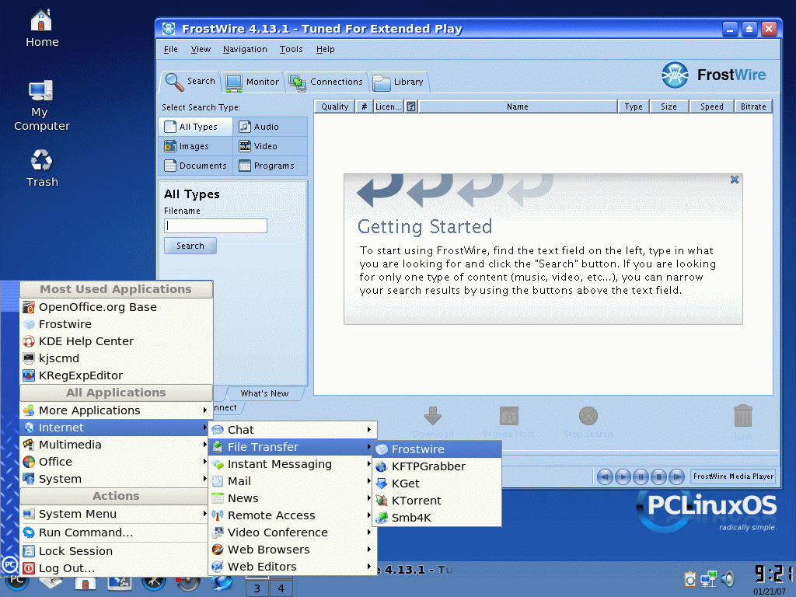The height and width of the screenshot is (597, 796).
Task: Open the Navigation menu
Action: pos(245,49)
